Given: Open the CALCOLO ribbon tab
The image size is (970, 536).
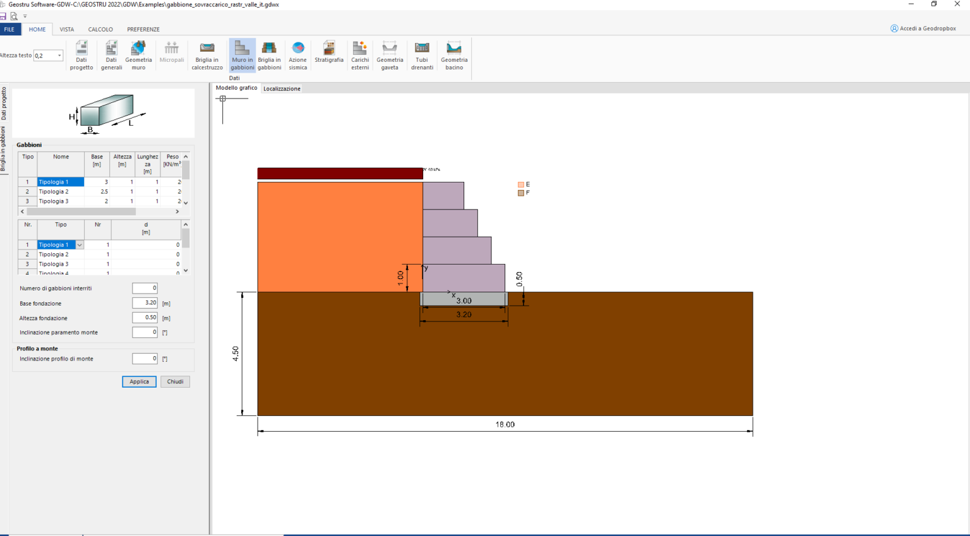Looking at the screenshot, I should (x=100, y=29).
